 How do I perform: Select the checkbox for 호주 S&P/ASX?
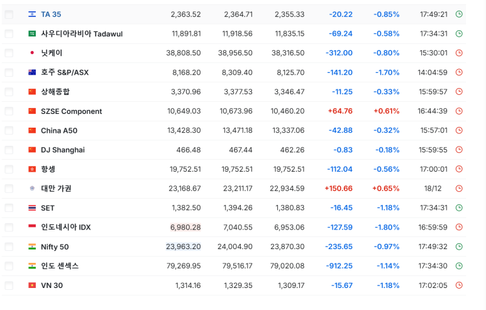click(x=9, y=72)
